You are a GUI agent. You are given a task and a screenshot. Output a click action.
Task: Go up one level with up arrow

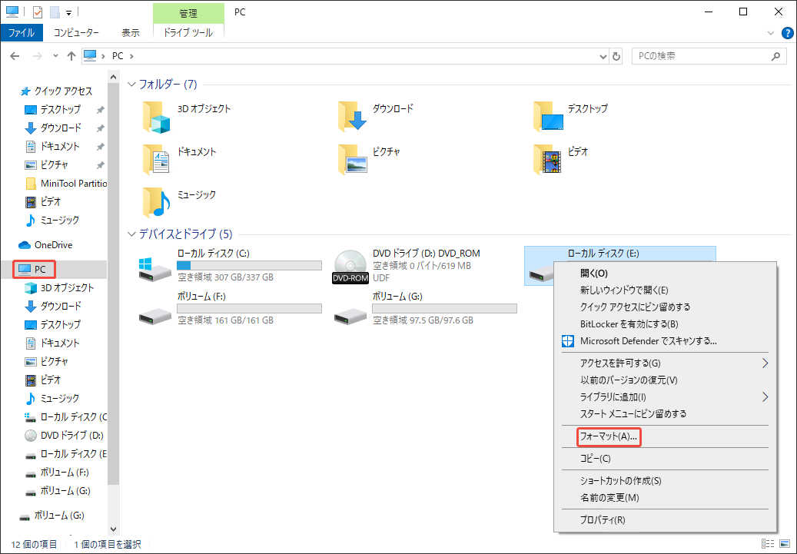click(71, 56)
